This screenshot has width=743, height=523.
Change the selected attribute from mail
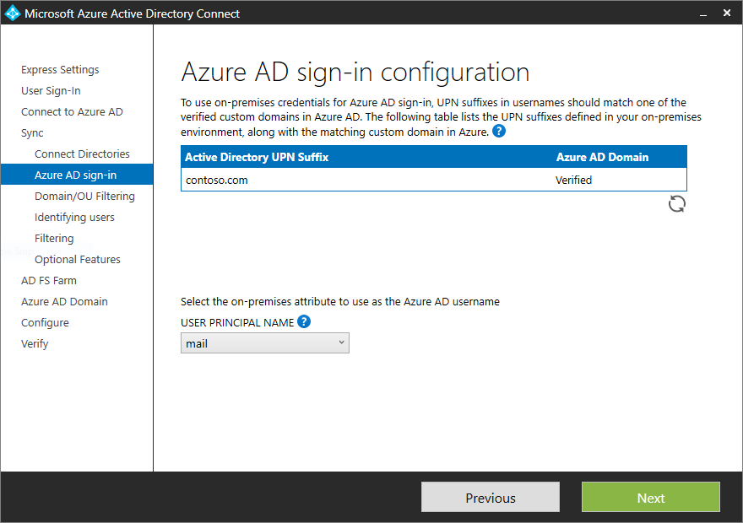[x=264, y=342]
